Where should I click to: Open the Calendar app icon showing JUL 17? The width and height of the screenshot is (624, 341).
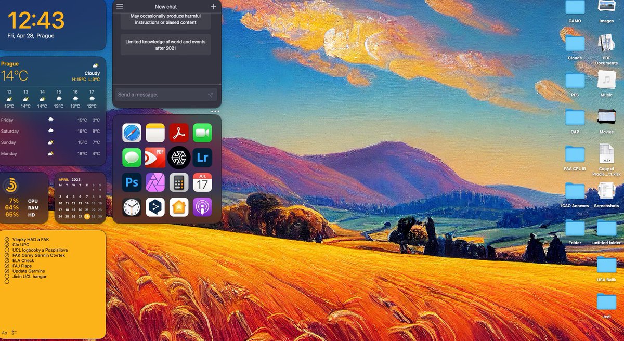[x=202, y=182]
